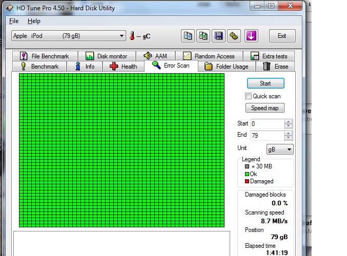The image size is (347, 256).
Task: Click the empty scan log box
Action: 121,244
